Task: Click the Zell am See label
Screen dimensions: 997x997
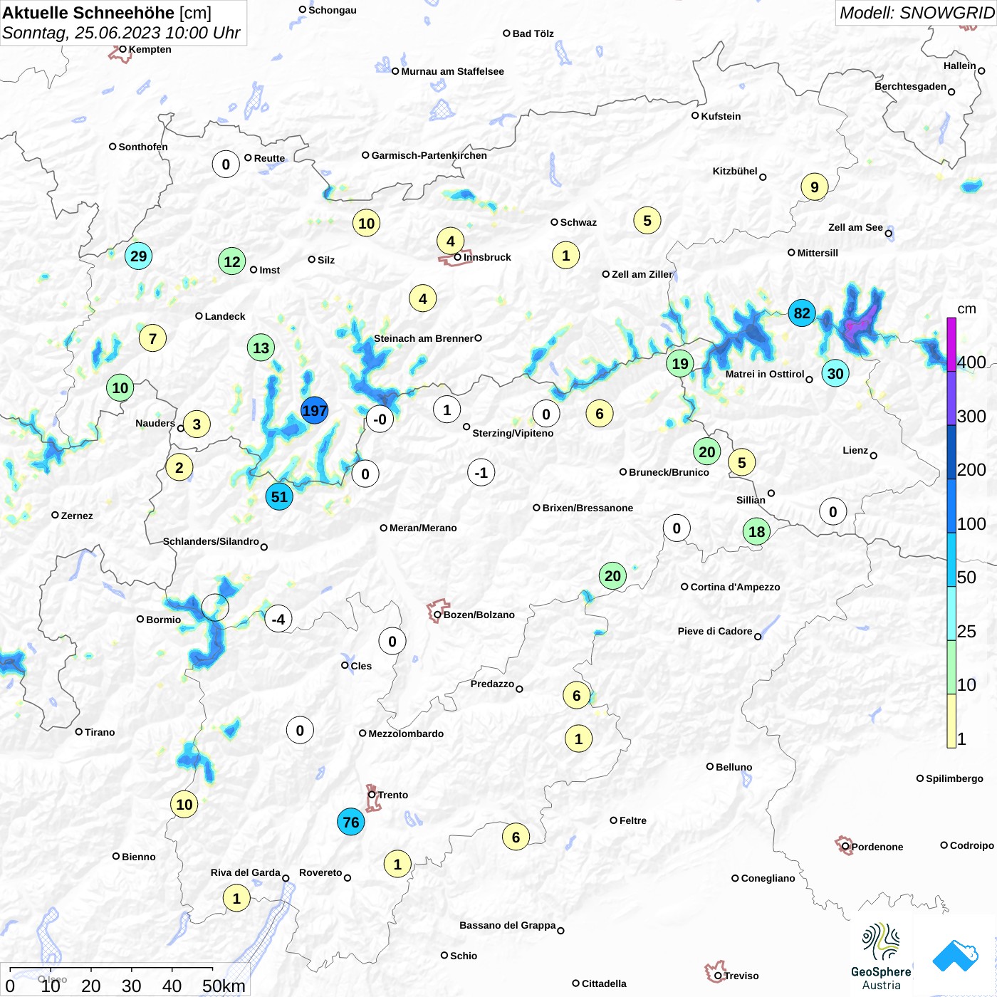Action: tap(855, 227)
